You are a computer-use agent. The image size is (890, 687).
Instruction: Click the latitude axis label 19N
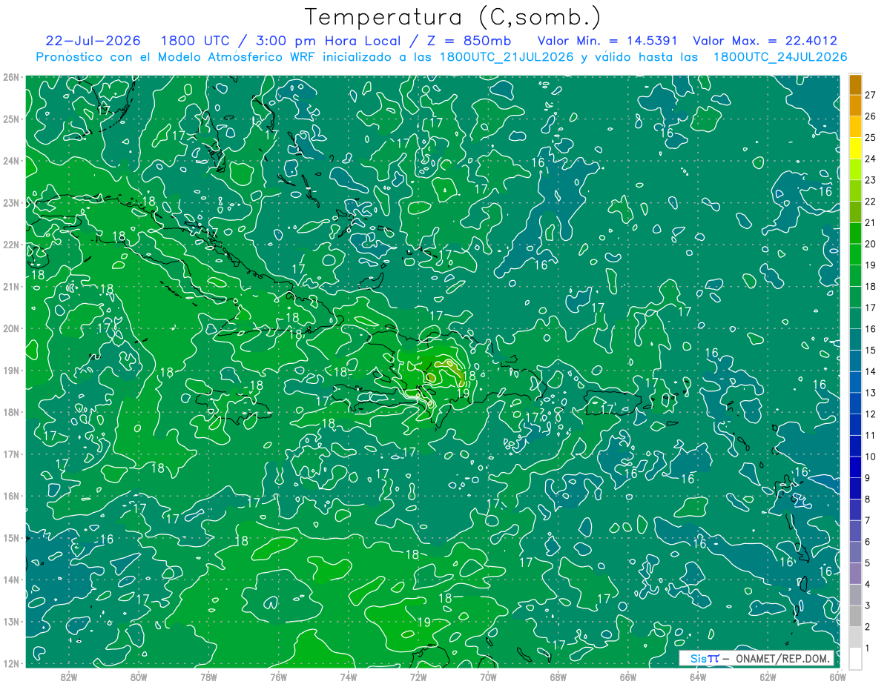tap(10, 371)
